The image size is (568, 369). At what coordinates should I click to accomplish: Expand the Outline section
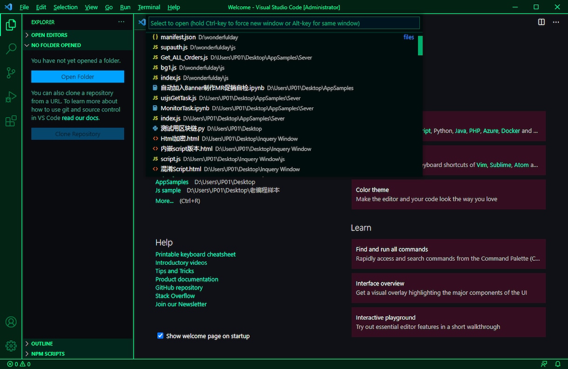[x=78, y=343]
